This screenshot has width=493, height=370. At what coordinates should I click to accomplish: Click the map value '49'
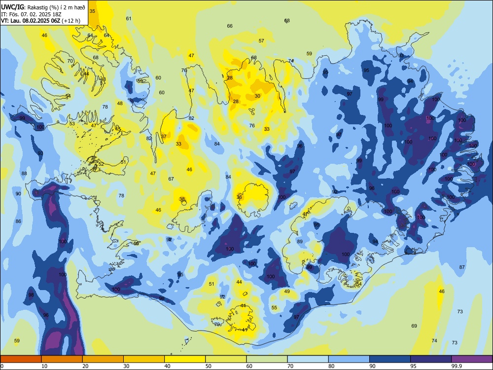(x=287, y=292)
